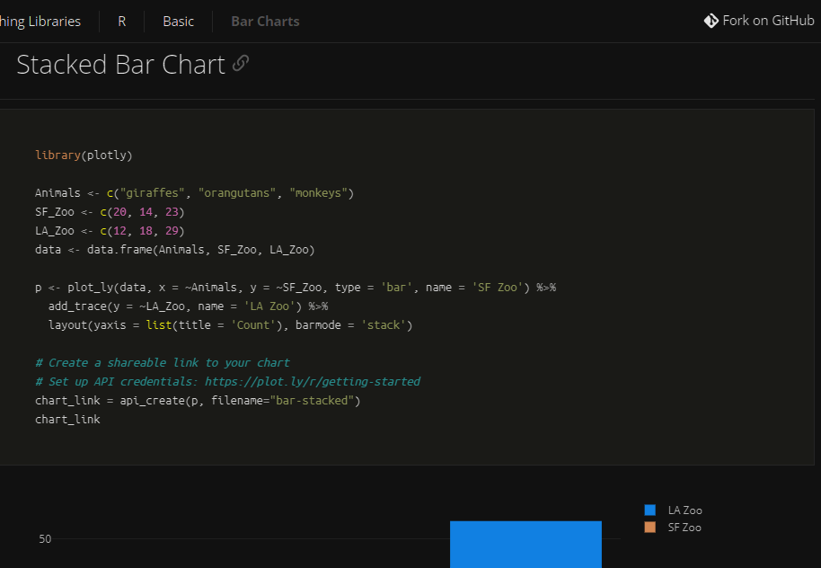Click the Stacked Bar Chart heading
Image resolution: width=821 pixels, height=568 pixels.
coord(120,65)
